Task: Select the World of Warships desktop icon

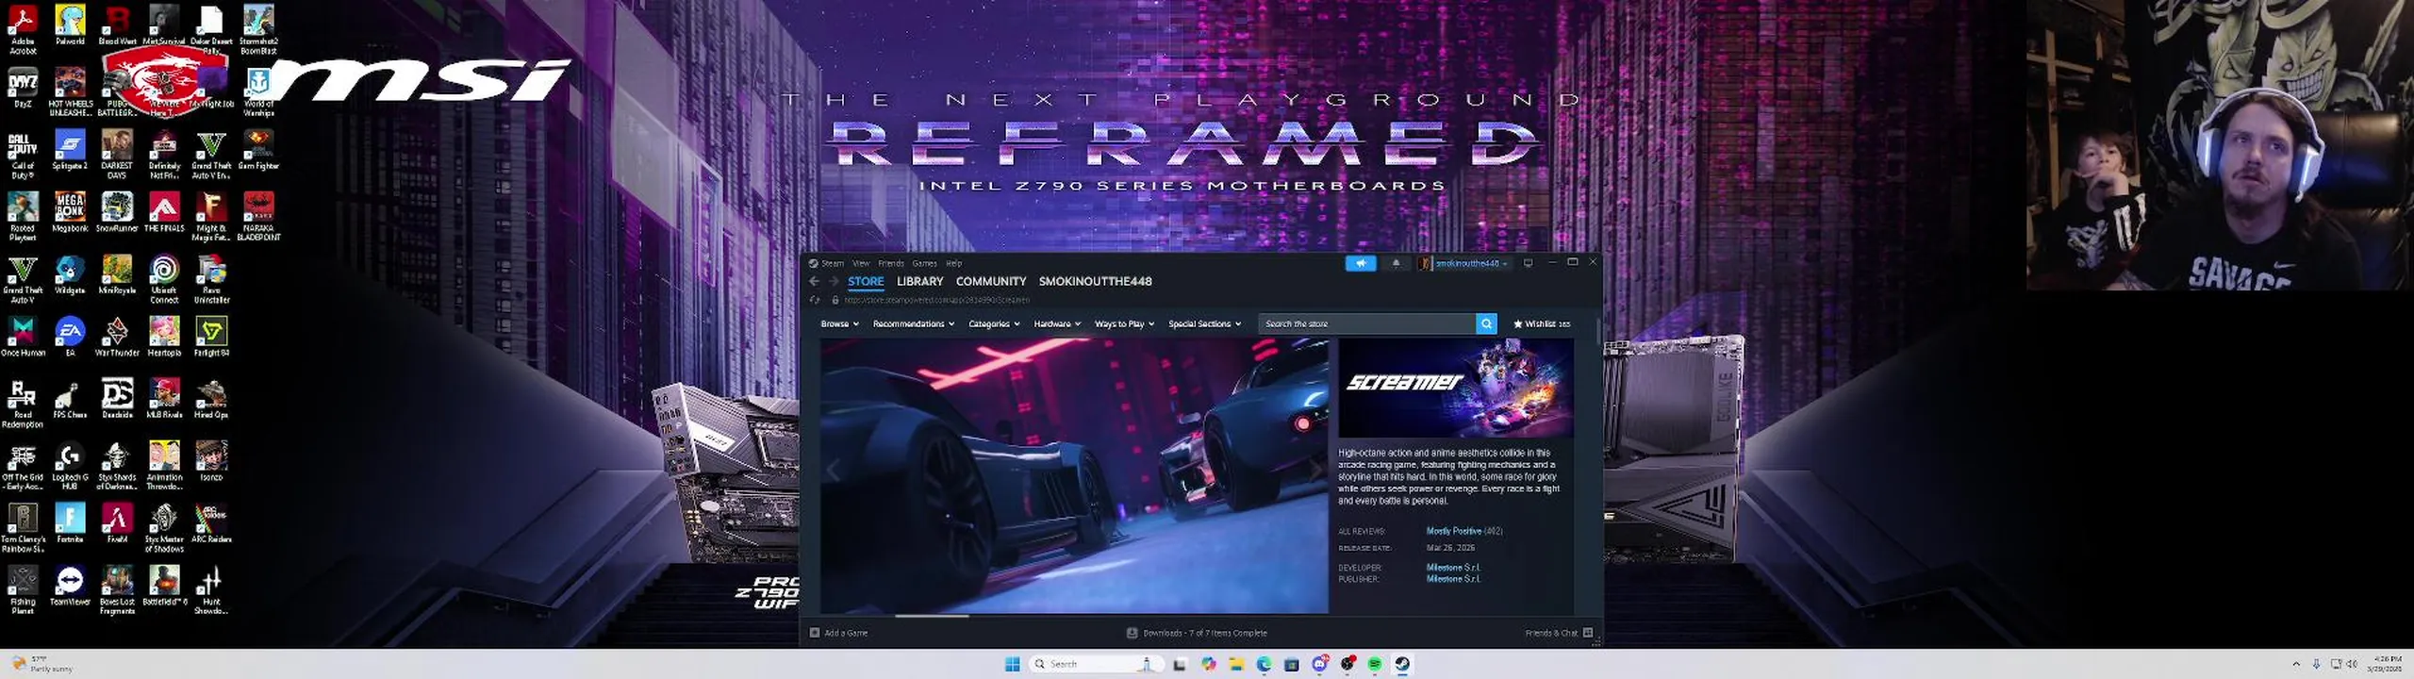Action: point(258,91)
